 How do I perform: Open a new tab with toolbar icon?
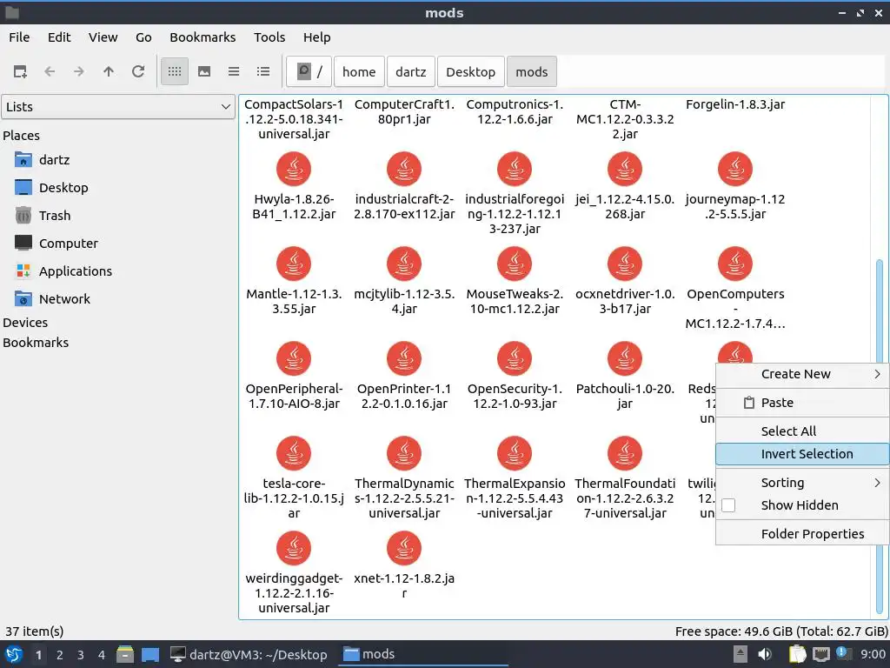point(21,71)
